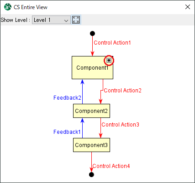Viewport: 195px width, 183px height.
Task: Click the red arrow into Component3
Action: click(100, 128)
